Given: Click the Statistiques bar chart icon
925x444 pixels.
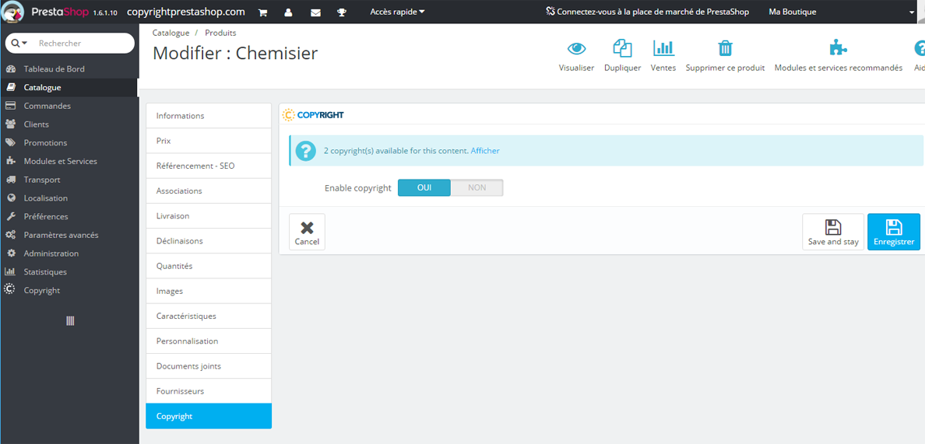Looking at the screenshot, I should coord(10,272).
